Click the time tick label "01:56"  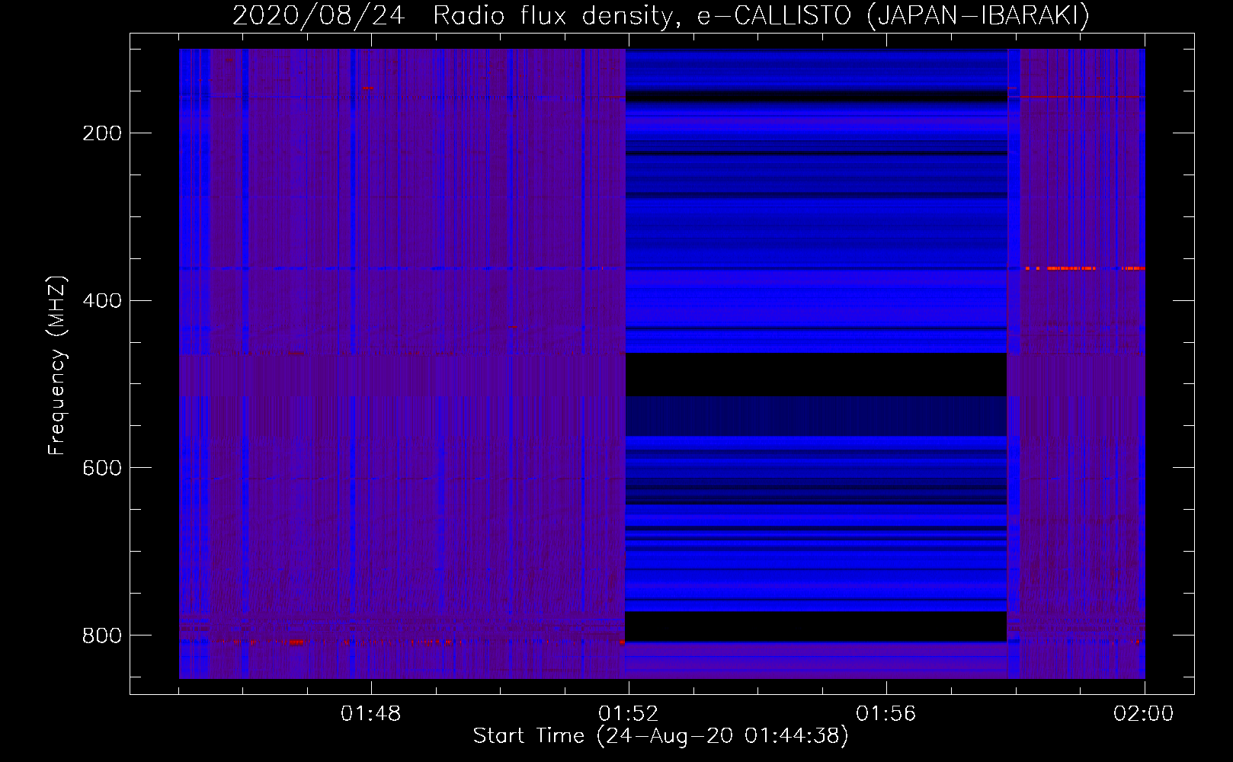coord(886,714)
